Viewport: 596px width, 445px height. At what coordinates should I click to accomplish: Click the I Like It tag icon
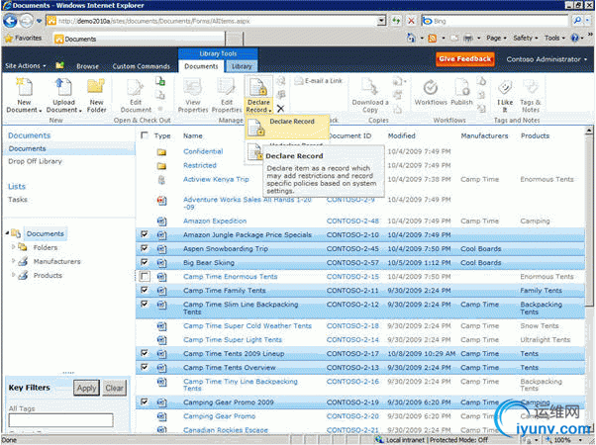pos(505,88)
